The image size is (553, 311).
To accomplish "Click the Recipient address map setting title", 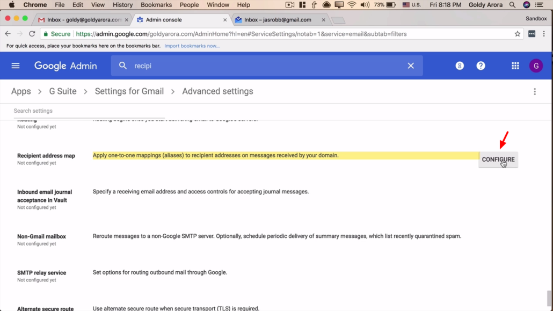I will click(x=46, y=156).
